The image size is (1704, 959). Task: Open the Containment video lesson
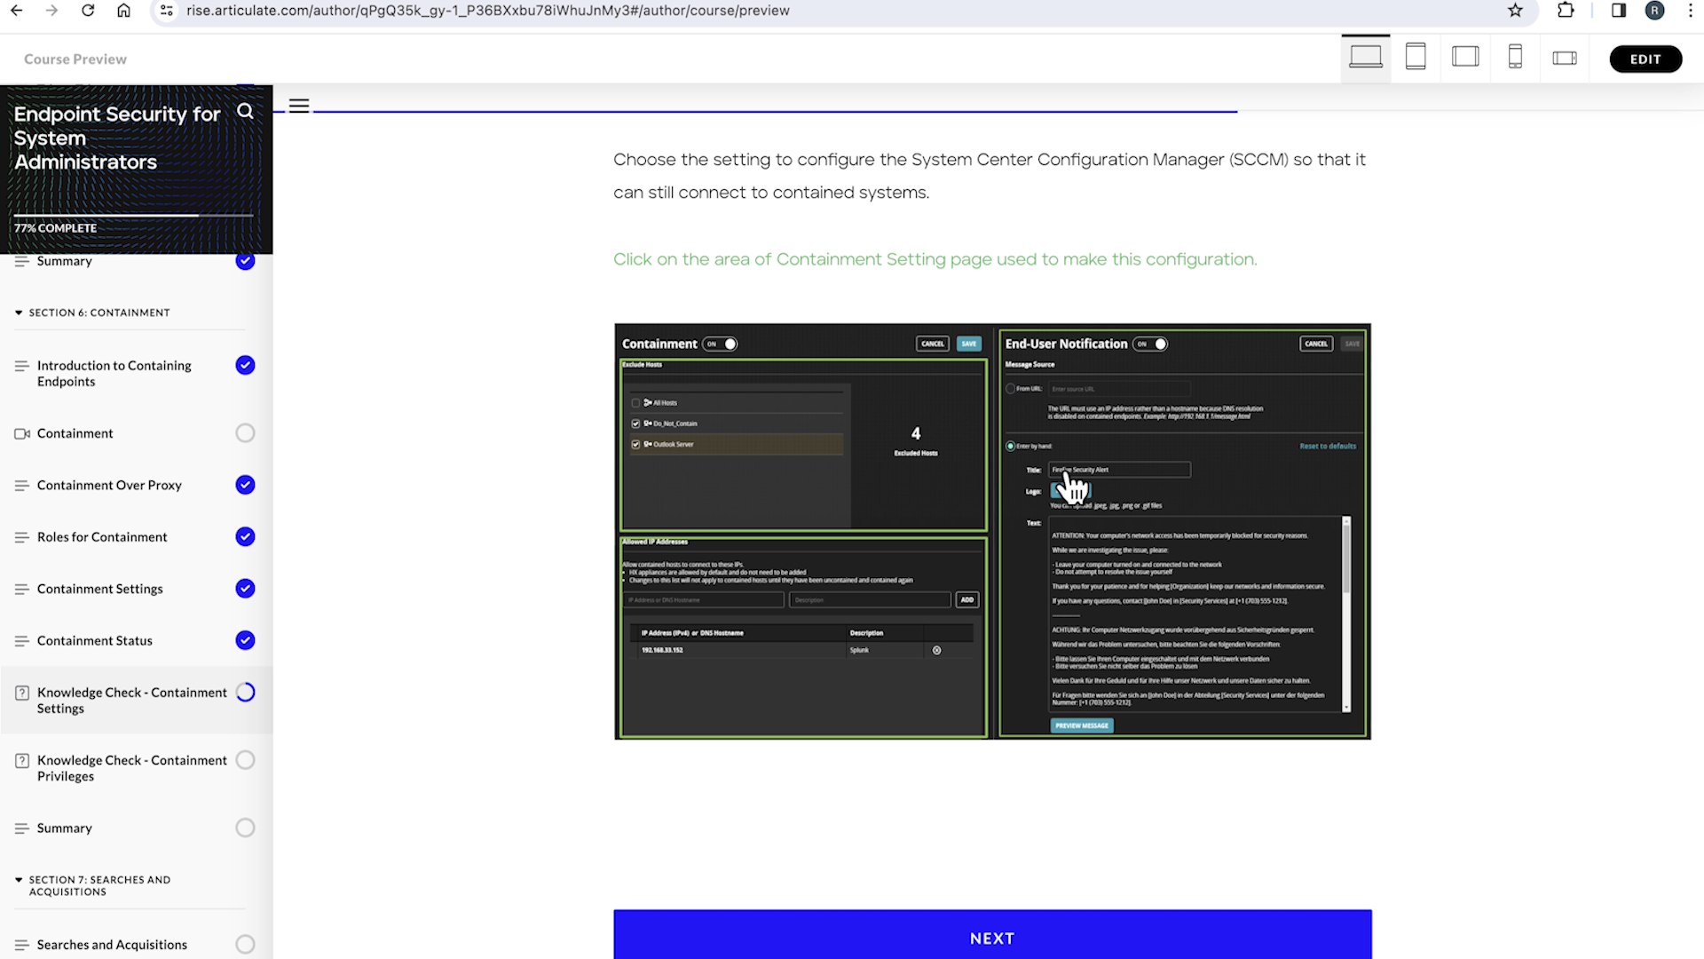coord(75,433)
